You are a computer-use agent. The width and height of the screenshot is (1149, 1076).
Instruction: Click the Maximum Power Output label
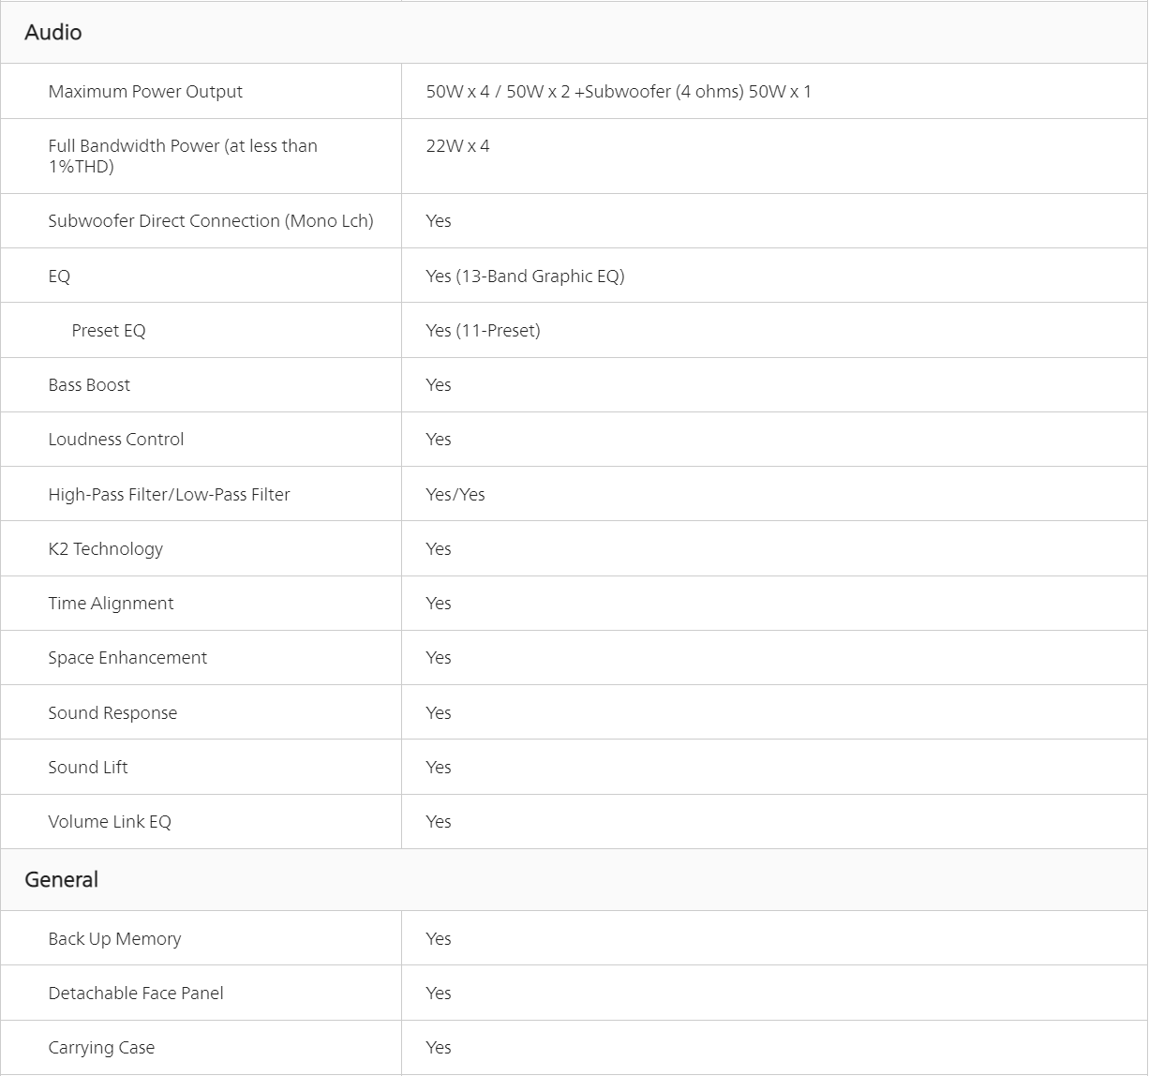[x=145, y=92]
